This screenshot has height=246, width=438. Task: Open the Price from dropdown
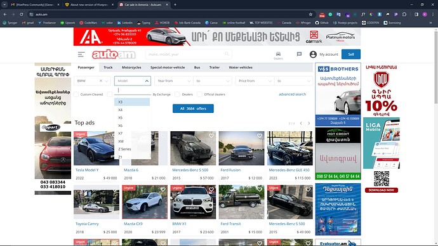(254, 81)
